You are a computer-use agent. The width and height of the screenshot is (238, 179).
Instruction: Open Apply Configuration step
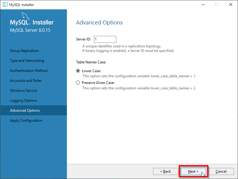[26, 120]
